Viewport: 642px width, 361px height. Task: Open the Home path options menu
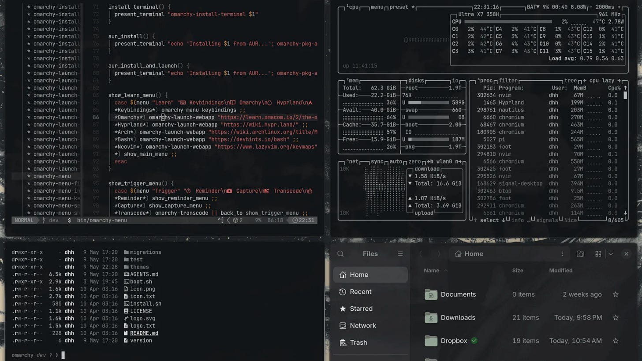562,254
